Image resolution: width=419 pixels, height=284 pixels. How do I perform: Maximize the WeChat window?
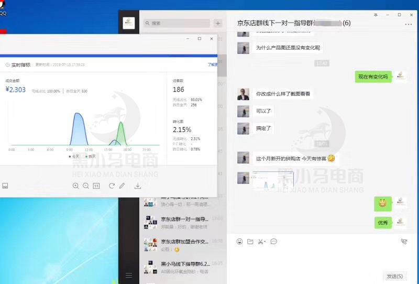pyautogui.click(x=399, y=15)
